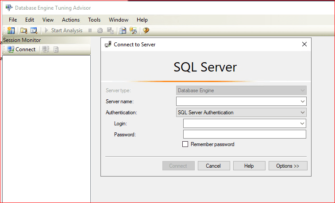The image size is (335, 203).
Task: Click the icon right of Stop Analysis square
Action: (x=100, y=30)
